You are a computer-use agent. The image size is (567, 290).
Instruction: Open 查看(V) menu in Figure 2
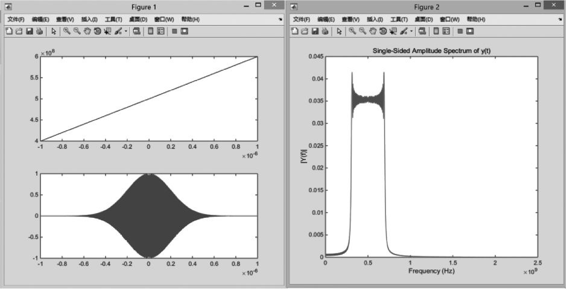click(351, 19)
